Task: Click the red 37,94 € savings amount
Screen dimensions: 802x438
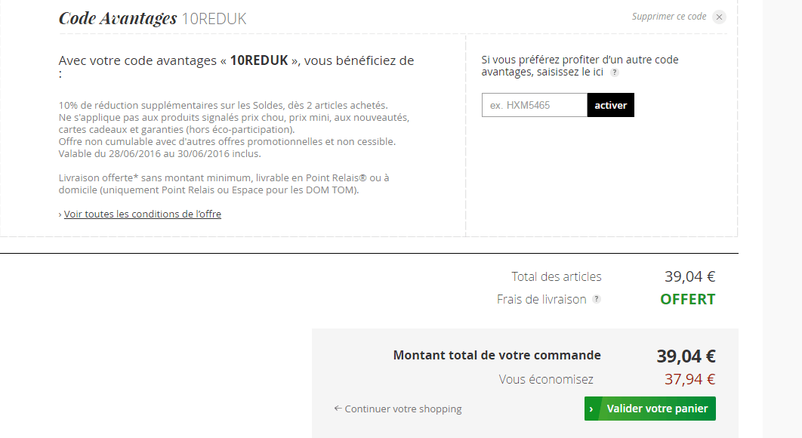Action: (689, 379)
